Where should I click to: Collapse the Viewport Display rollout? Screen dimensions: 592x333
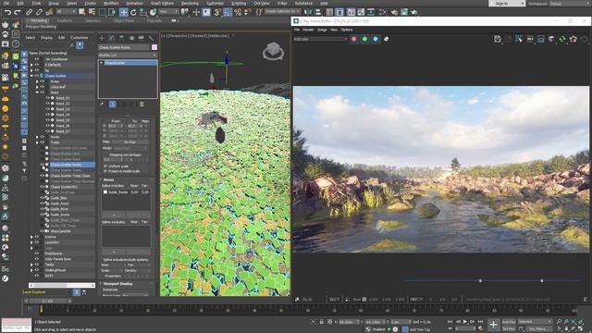point(117,284)
